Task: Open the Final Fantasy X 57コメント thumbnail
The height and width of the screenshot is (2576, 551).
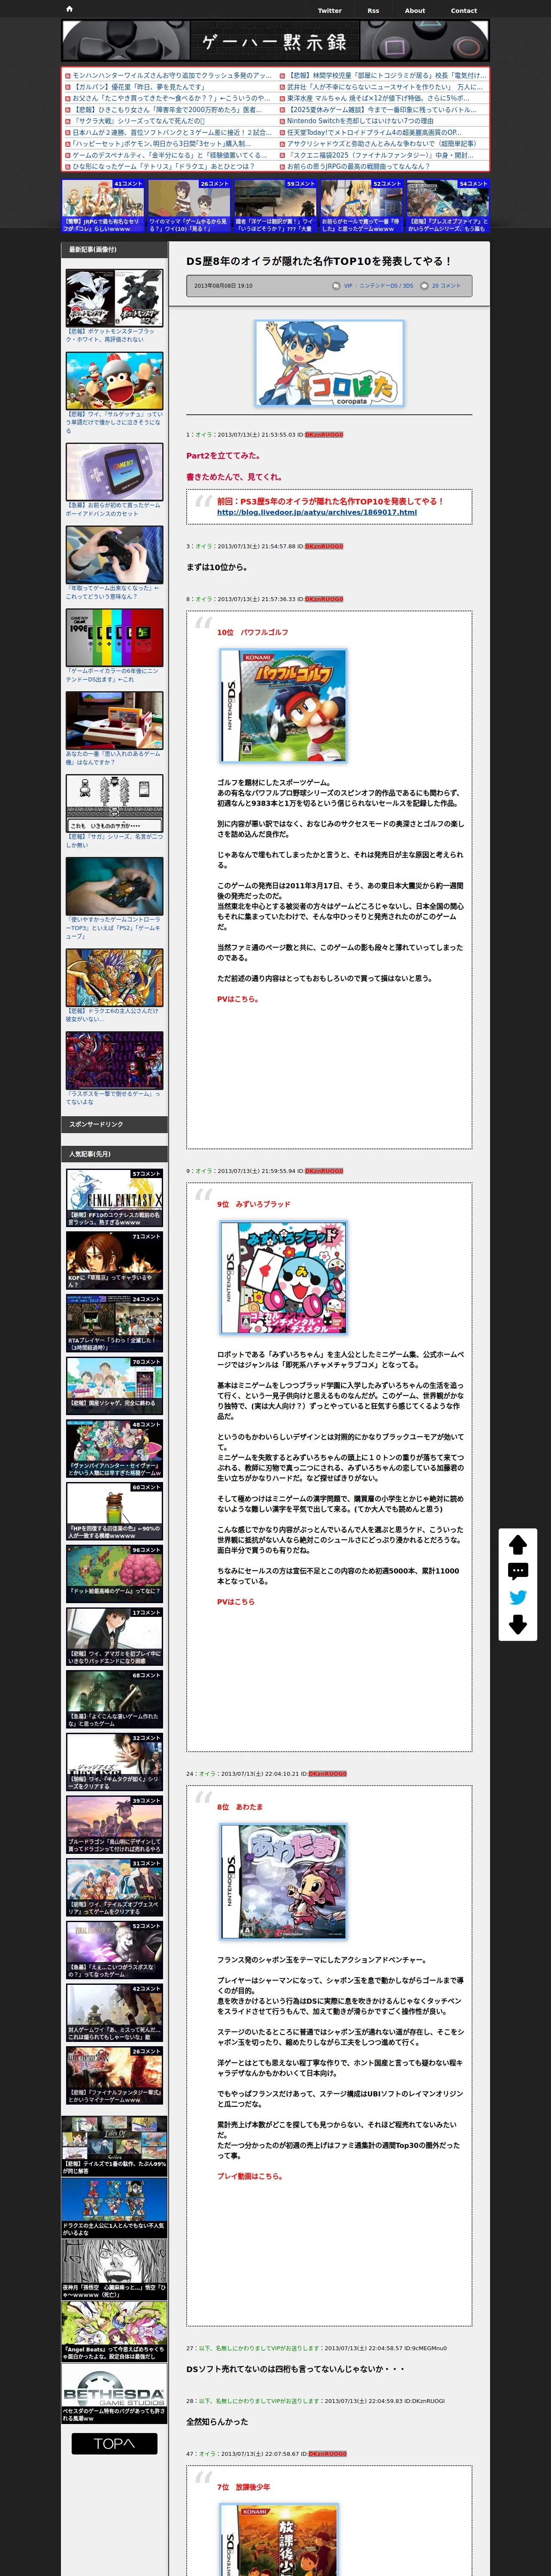Action: pyautogui.click(x=114, y=1197)
